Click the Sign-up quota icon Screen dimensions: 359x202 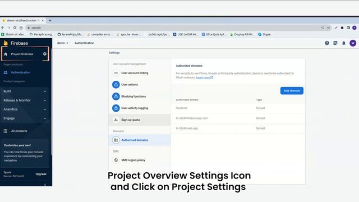[116, 120]
